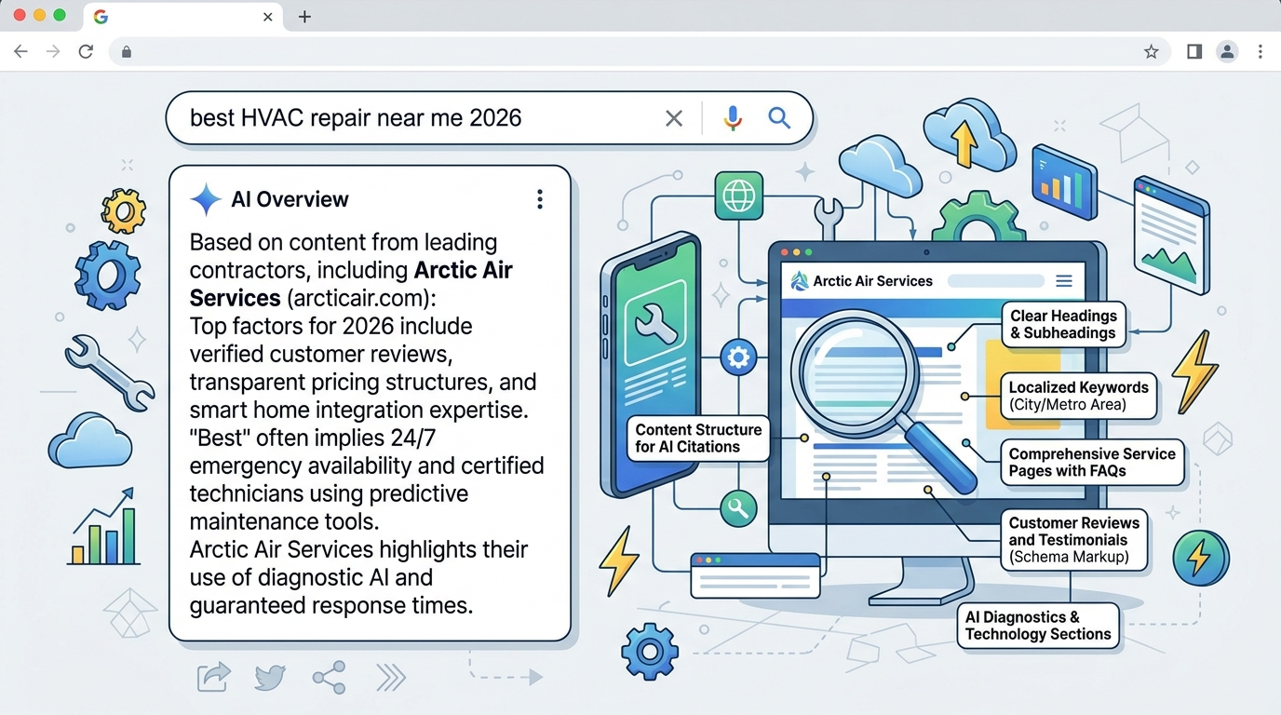
Task: Click AI Diagnostics & Technology Sections label
Action: 1038,626
